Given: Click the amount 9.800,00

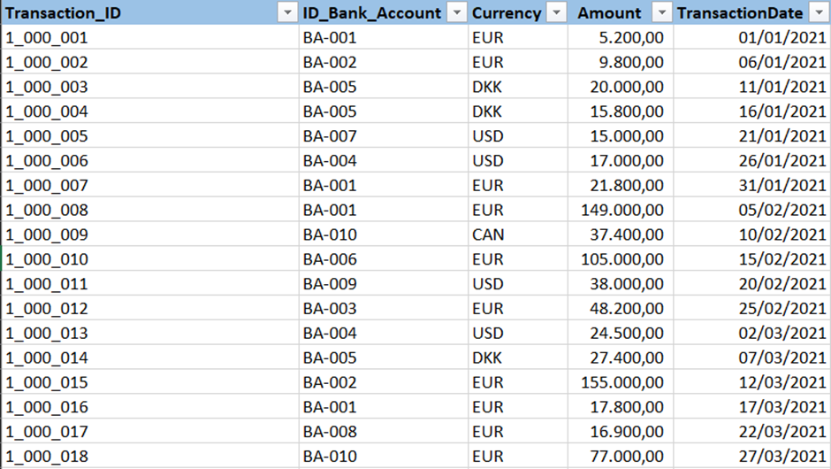Looking at the screenshot, I should point(631,62).
